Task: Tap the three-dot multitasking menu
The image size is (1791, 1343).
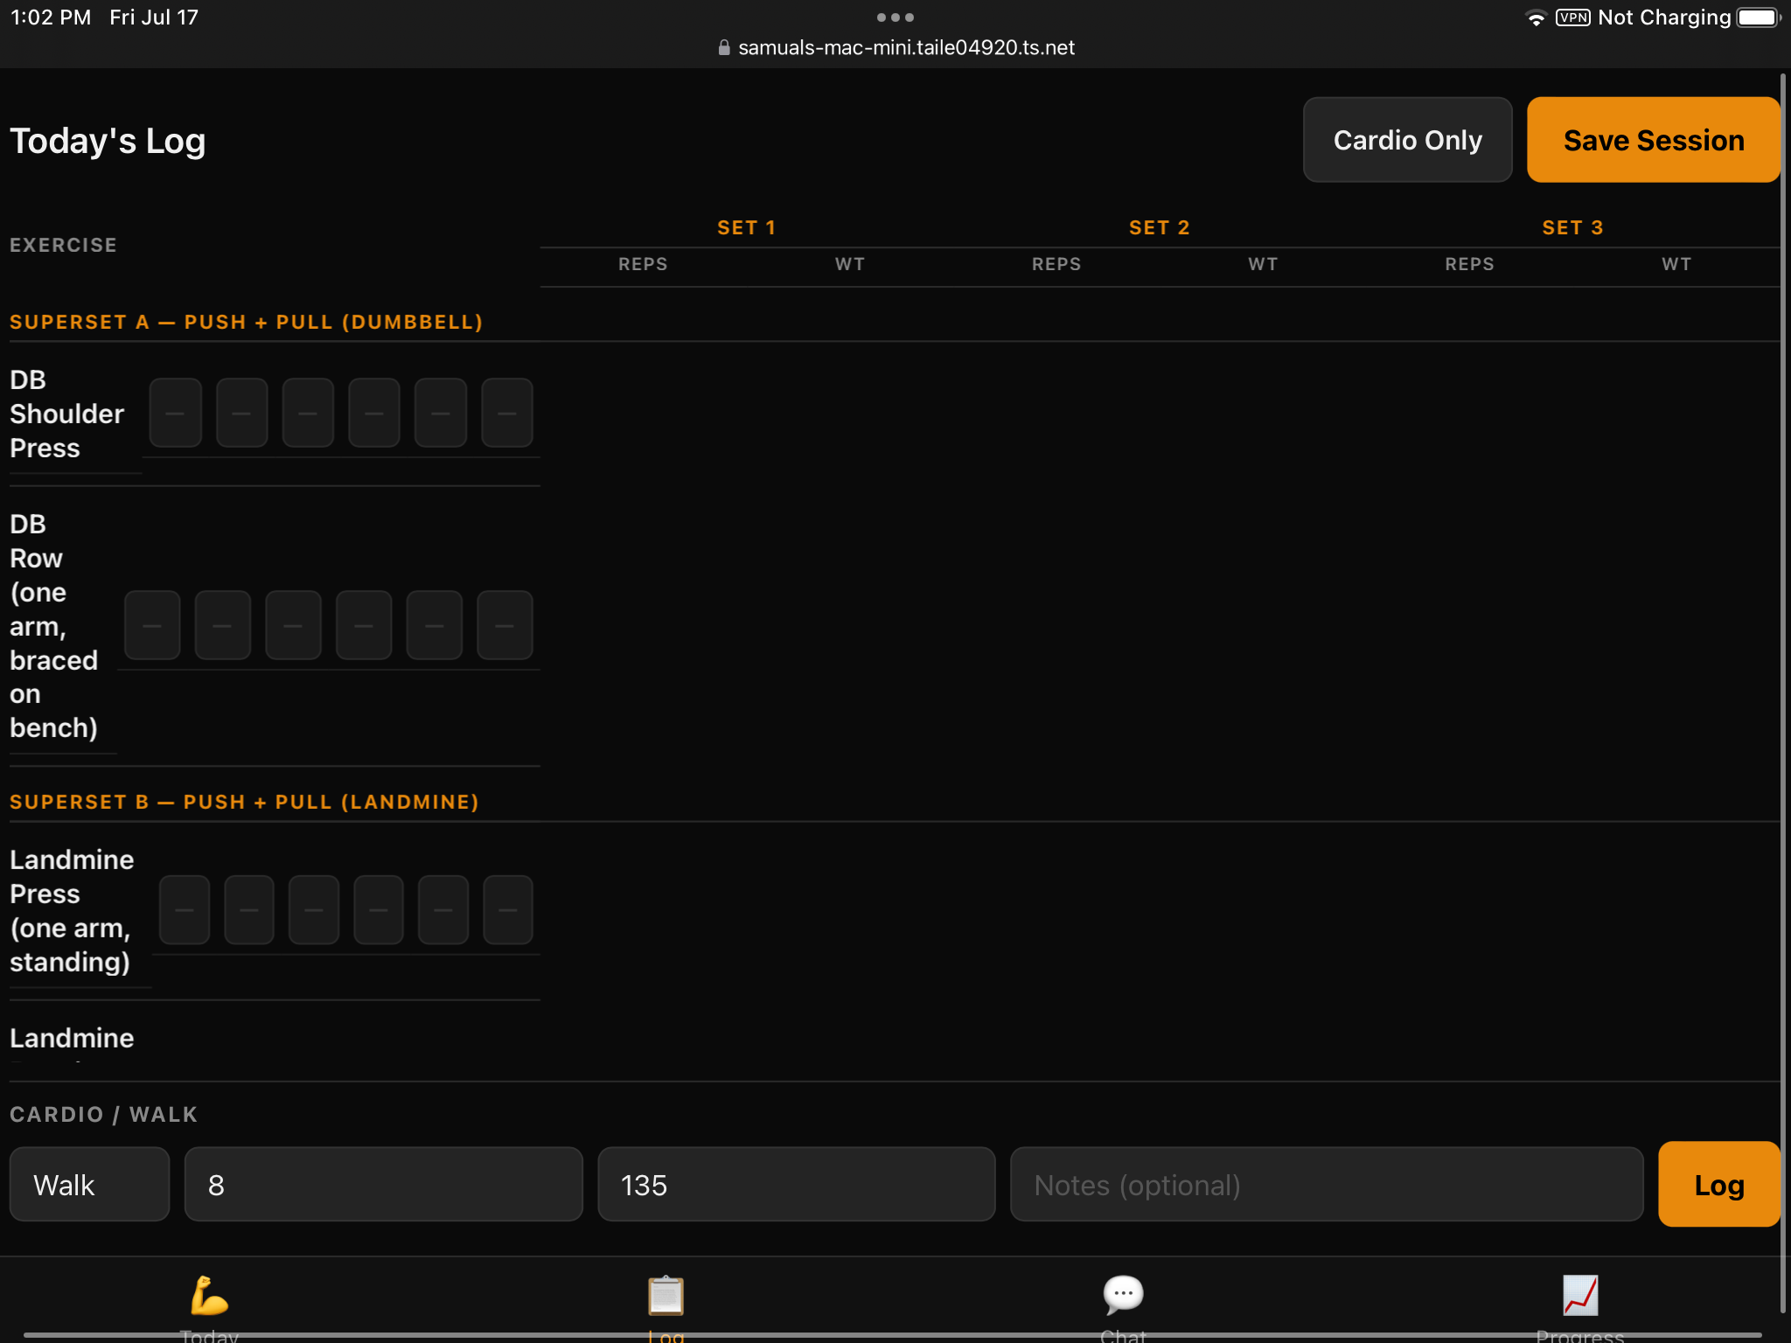Action: [895, 17]
